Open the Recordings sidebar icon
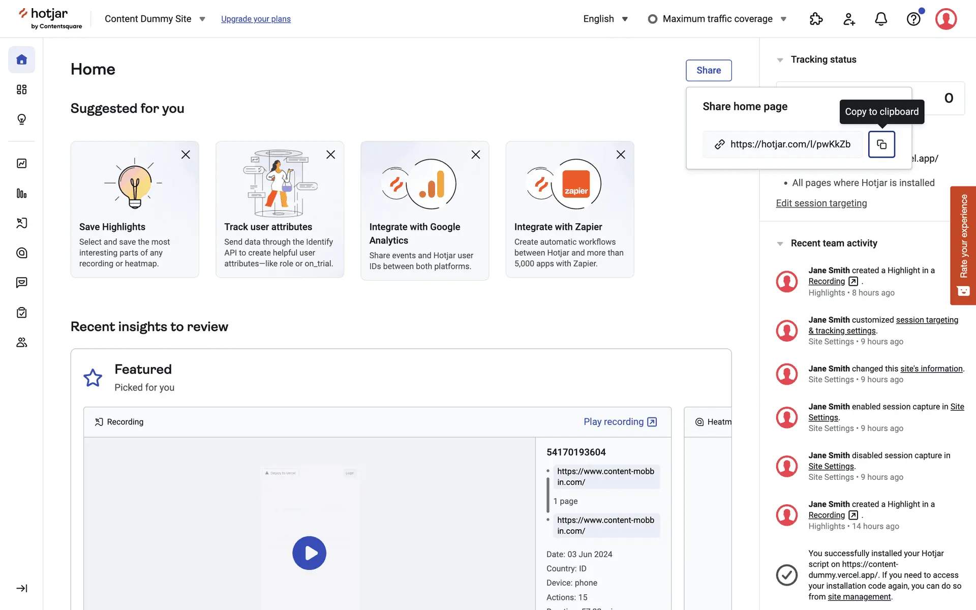Image resolution: width=976 pixels, height=610 pixels. (x=21, y=223)
